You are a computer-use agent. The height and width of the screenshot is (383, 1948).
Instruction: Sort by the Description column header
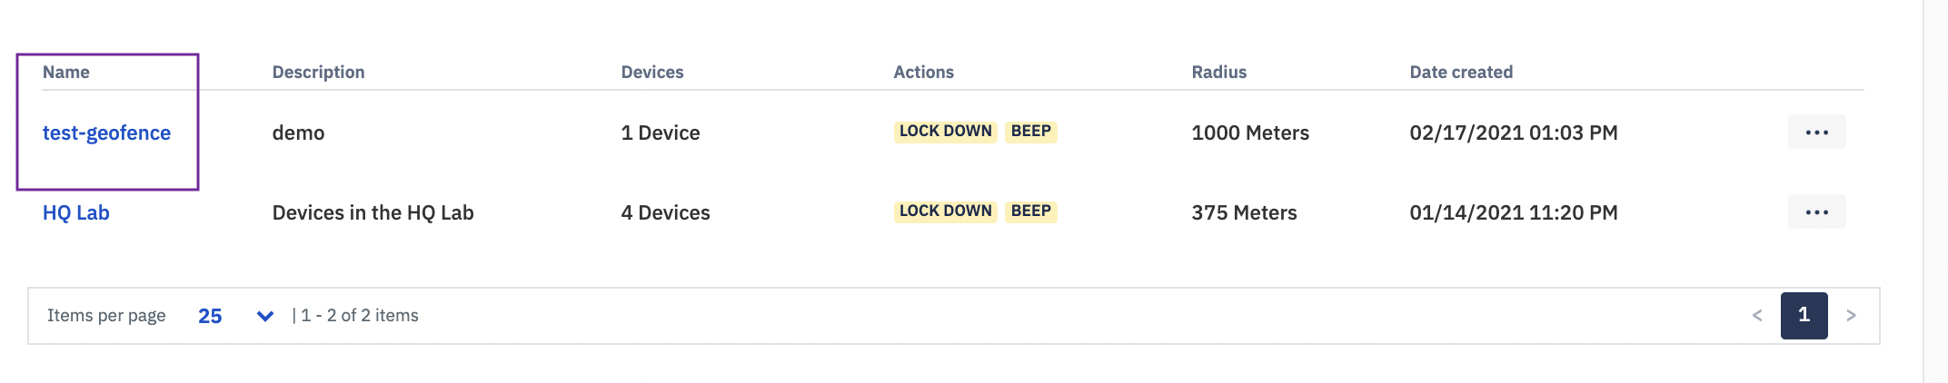tap(318, 72)
